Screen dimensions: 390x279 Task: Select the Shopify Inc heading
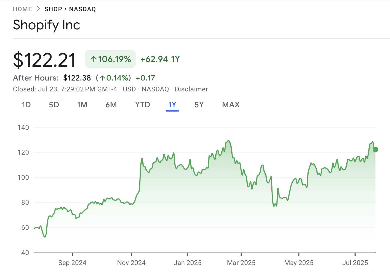pos(46,25)
